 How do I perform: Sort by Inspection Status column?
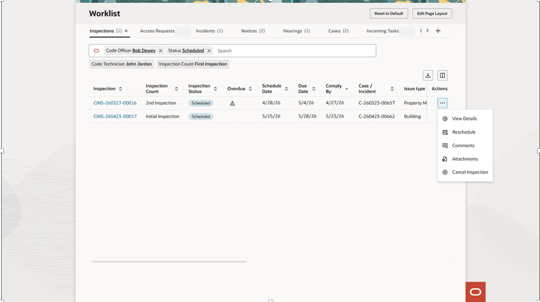[x=215, y=89]
